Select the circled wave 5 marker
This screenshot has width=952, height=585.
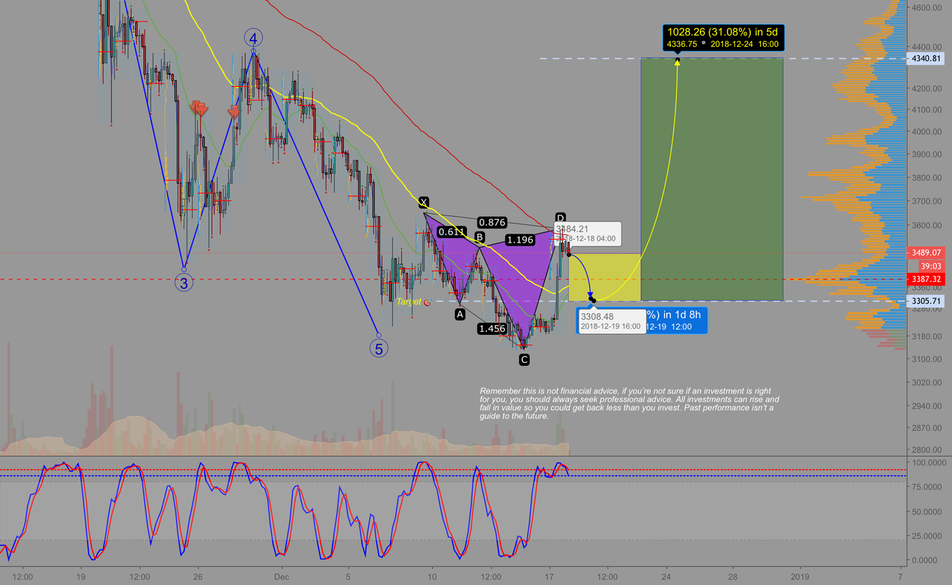pos(378,348)
